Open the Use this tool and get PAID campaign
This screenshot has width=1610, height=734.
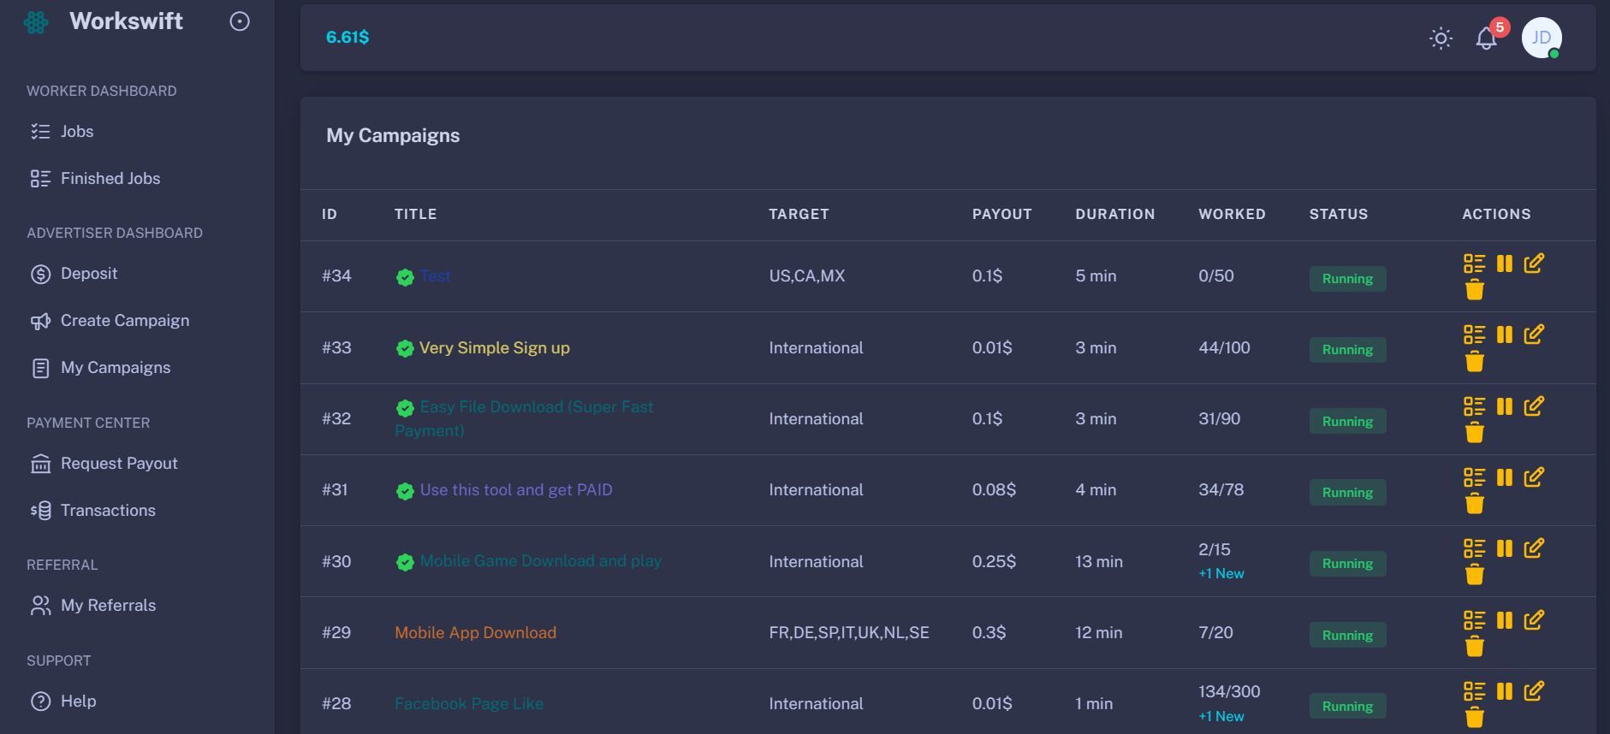pos(515,490)
